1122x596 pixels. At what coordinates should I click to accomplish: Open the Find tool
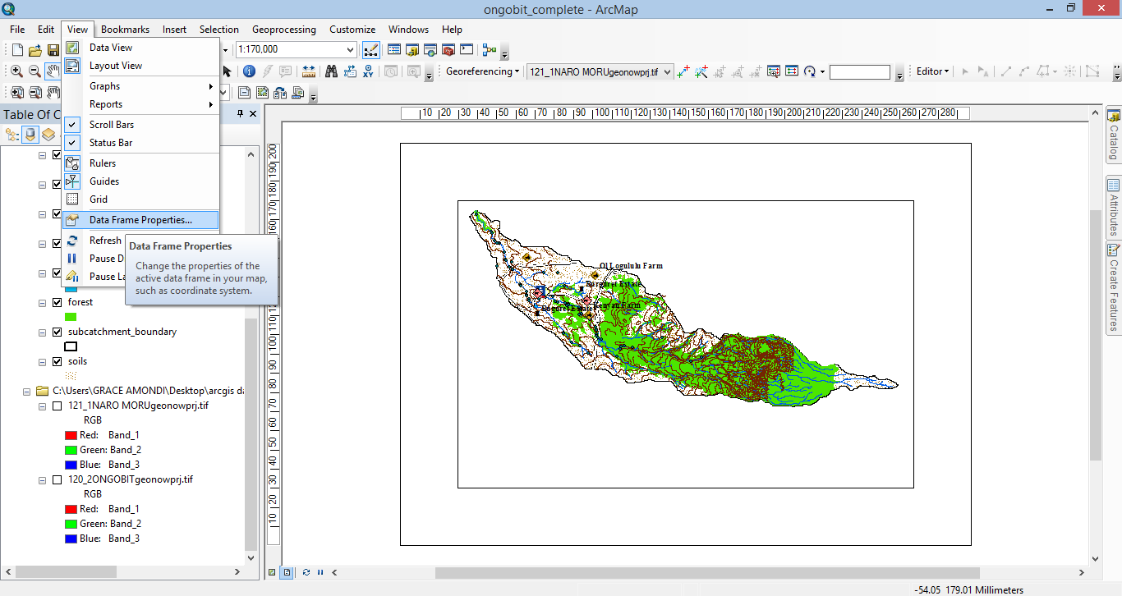point(332,71)
